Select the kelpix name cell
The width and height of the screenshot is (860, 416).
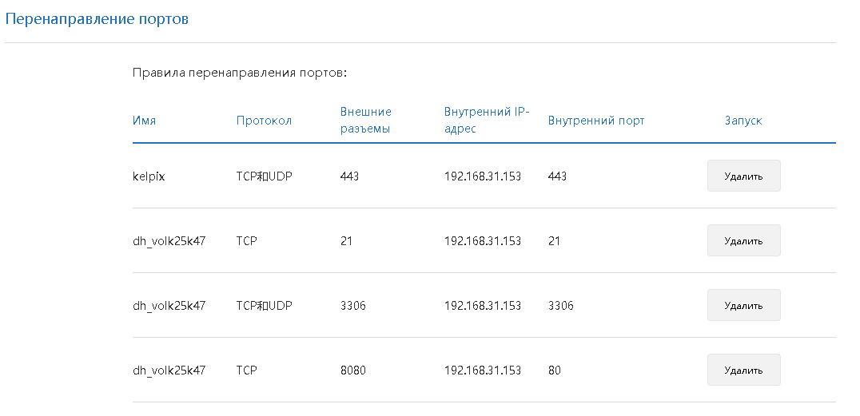click(x=149, y=176)
